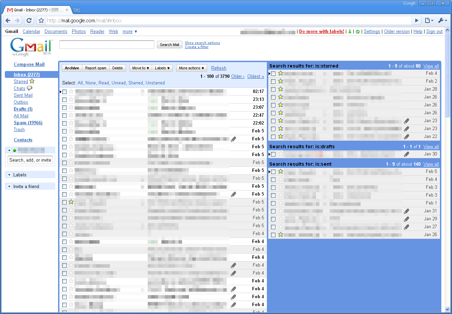Click the page's vertical scrollbar thumb

click(447, 75)
